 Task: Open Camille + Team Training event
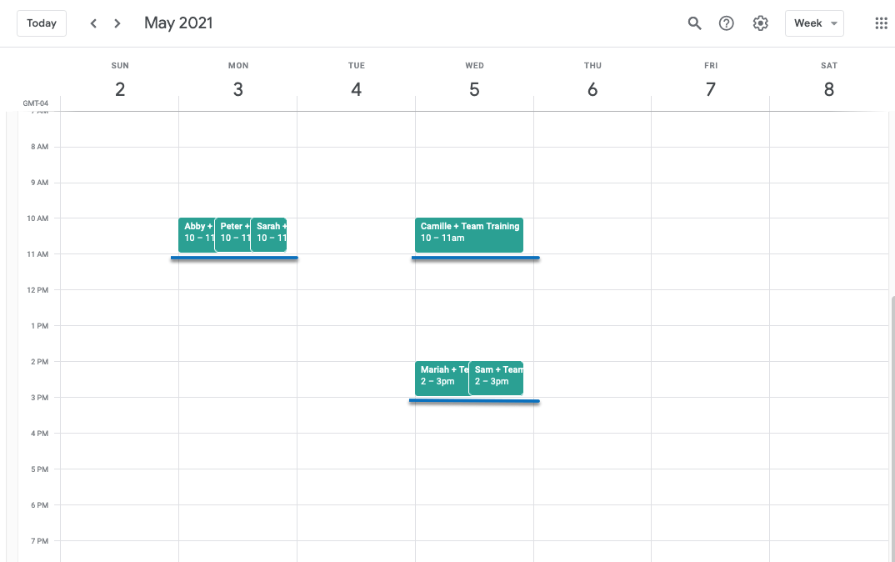tap(469, 234)
